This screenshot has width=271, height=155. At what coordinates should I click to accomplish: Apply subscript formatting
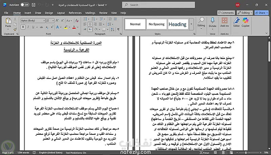(47, 27)
